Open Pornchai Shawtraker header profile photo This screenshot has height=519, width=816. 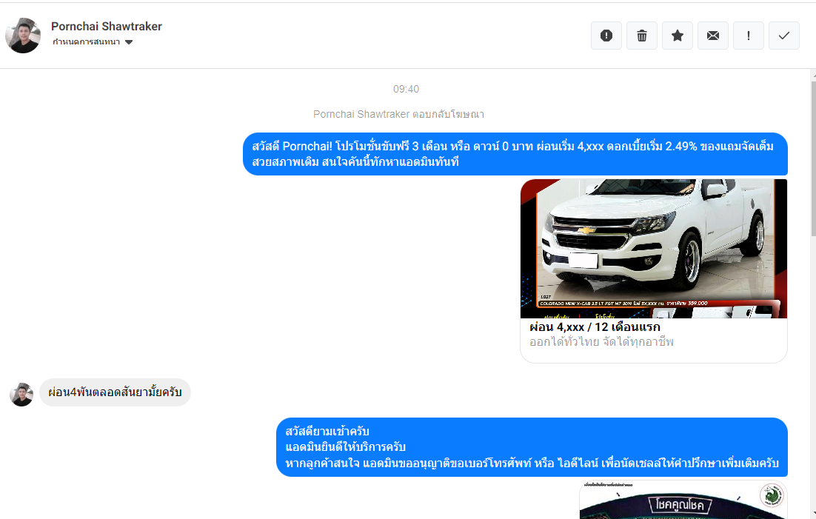coord(23,36)
